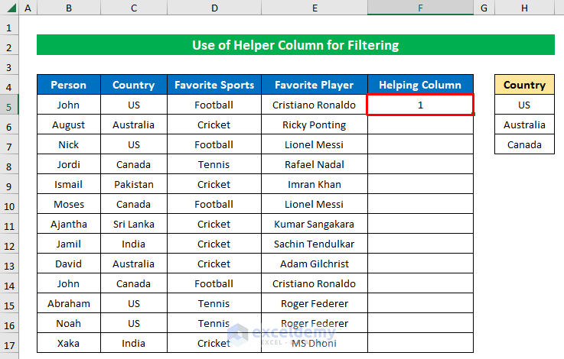Select the active cell containing 1

(x=420, y=105)
